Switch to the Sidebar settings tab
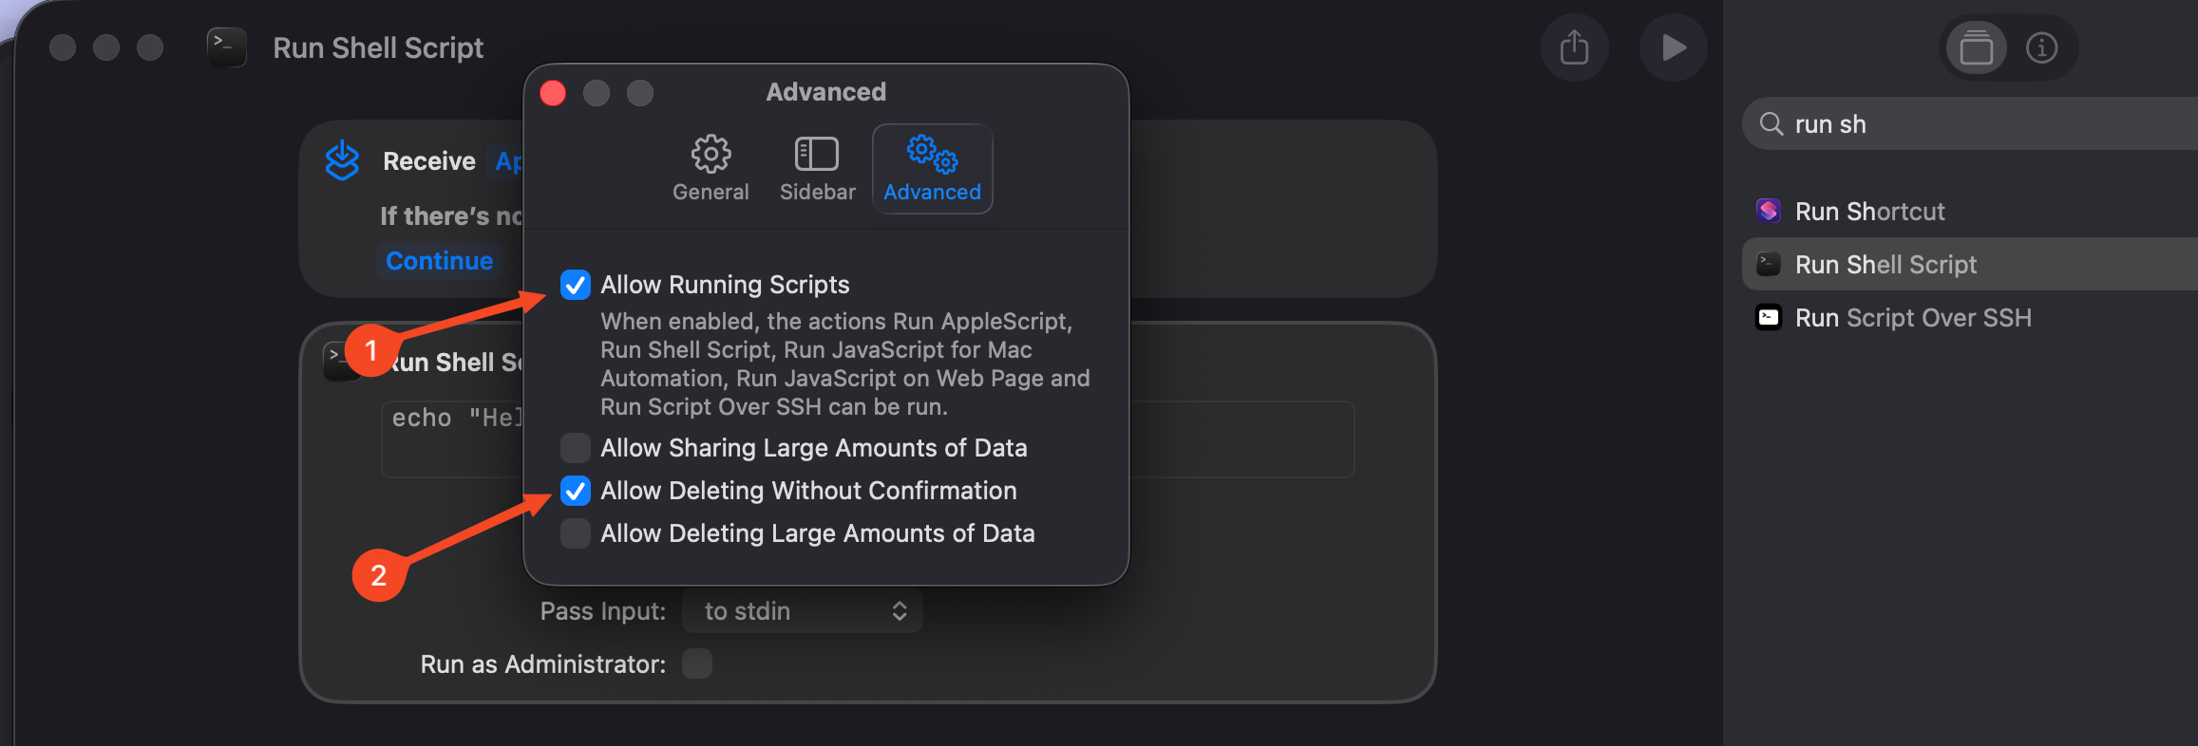2198x746 pixels. [x=816, y=169]
